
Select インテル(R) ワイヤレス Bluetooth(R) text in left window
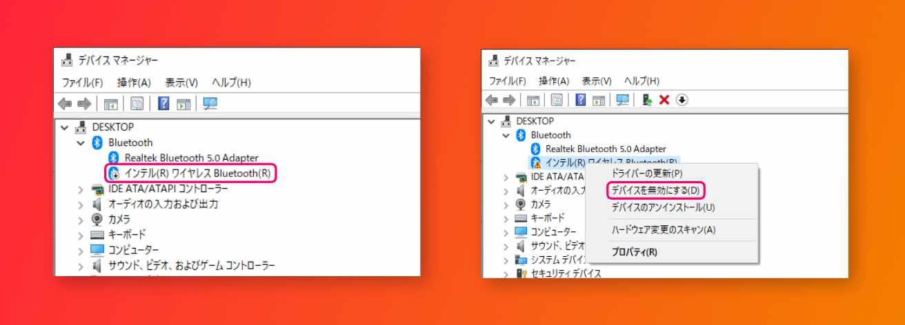(x=198, y=173)
